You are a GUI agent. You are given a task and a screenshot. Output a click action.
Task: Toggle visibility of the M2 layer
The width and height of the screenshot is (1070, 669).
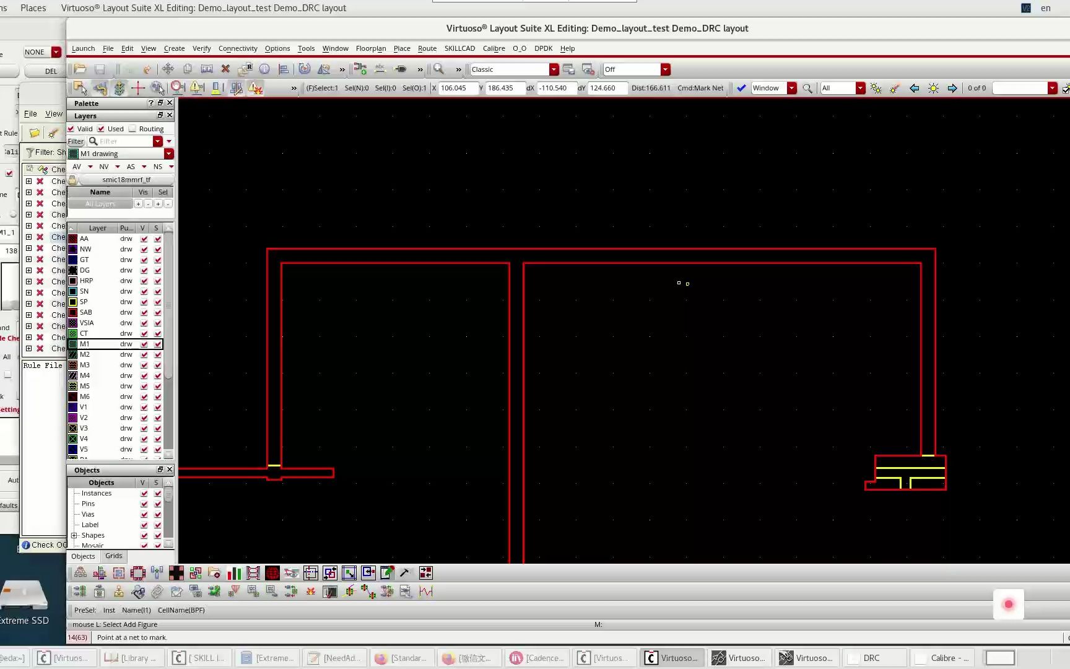point(144,354)
